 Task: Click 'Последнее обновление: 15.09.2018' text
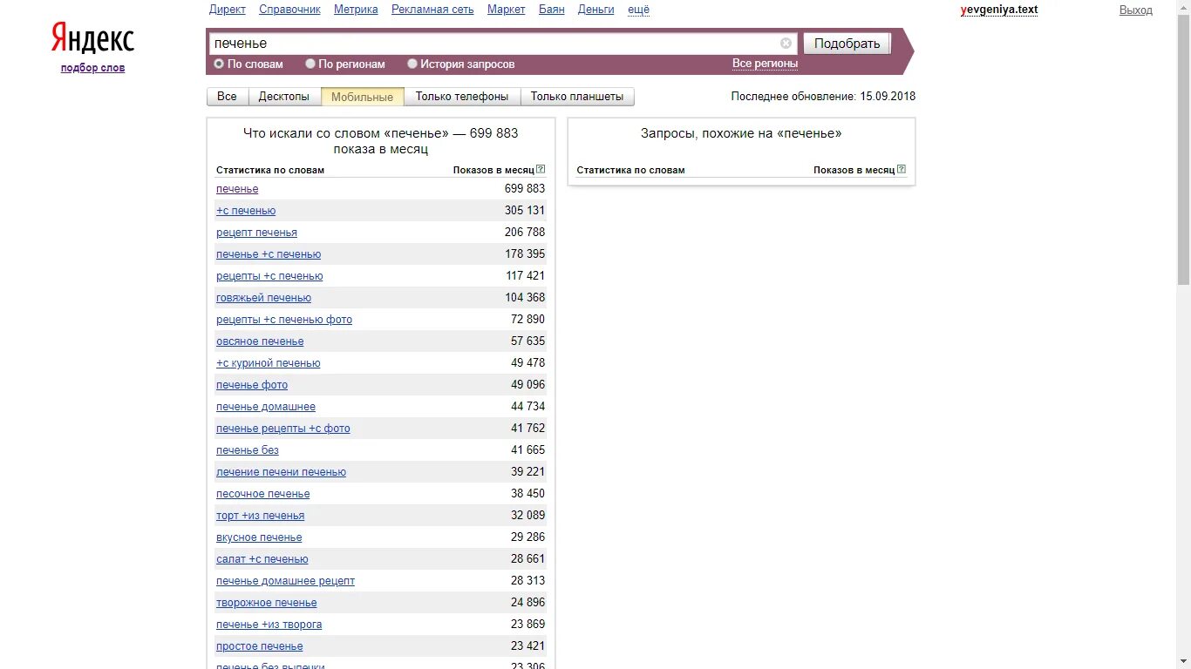pyautogui.click(x=823, y=97)
